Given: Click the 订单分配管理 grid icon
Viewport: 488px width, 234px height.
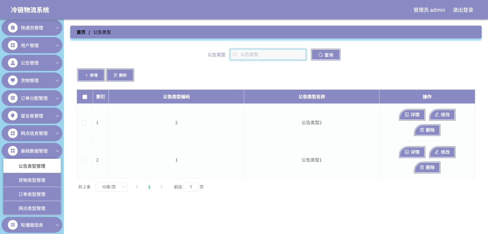Looking at the screenshot, I should [13, 98].
